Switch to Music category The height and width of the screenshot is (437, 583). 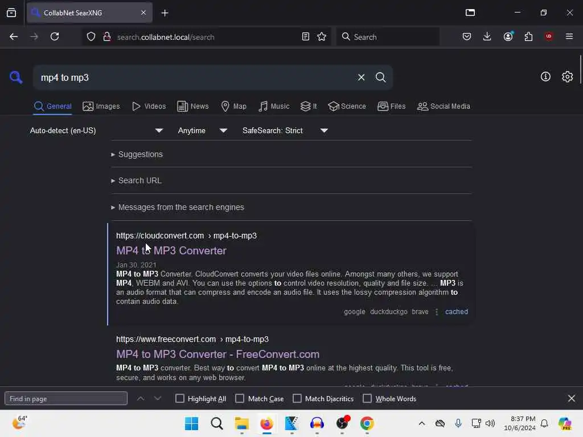pyautogui.click(x=274, y=106)
